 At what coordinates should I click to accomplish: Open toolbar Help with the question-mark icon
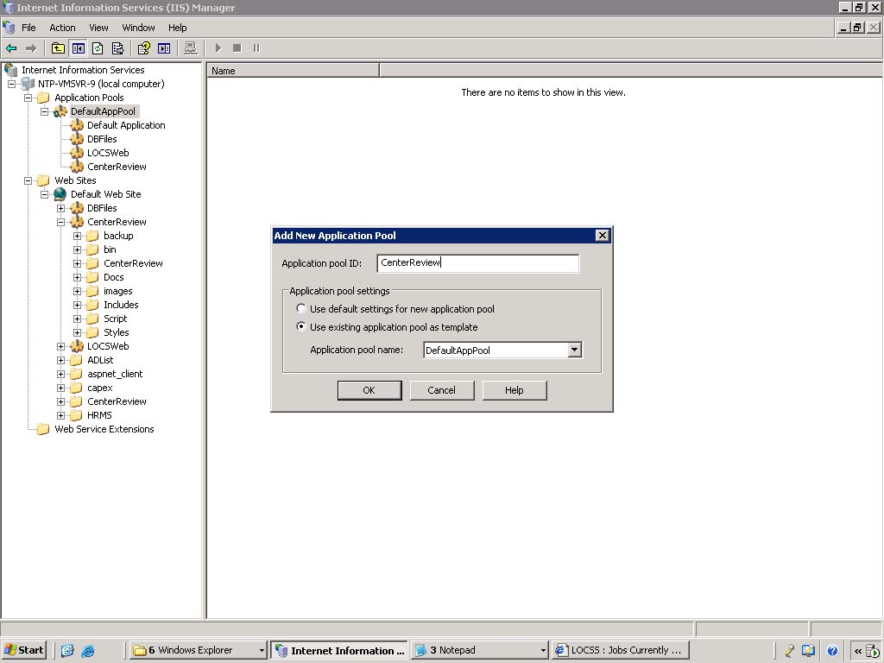click(x=144, y=48)
